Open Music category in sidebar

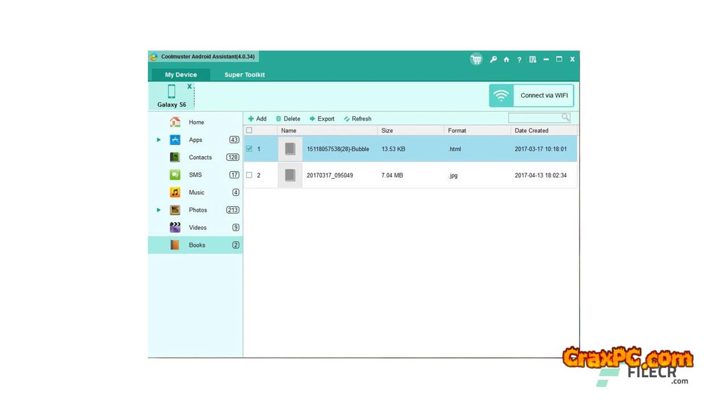click(196, 193)
